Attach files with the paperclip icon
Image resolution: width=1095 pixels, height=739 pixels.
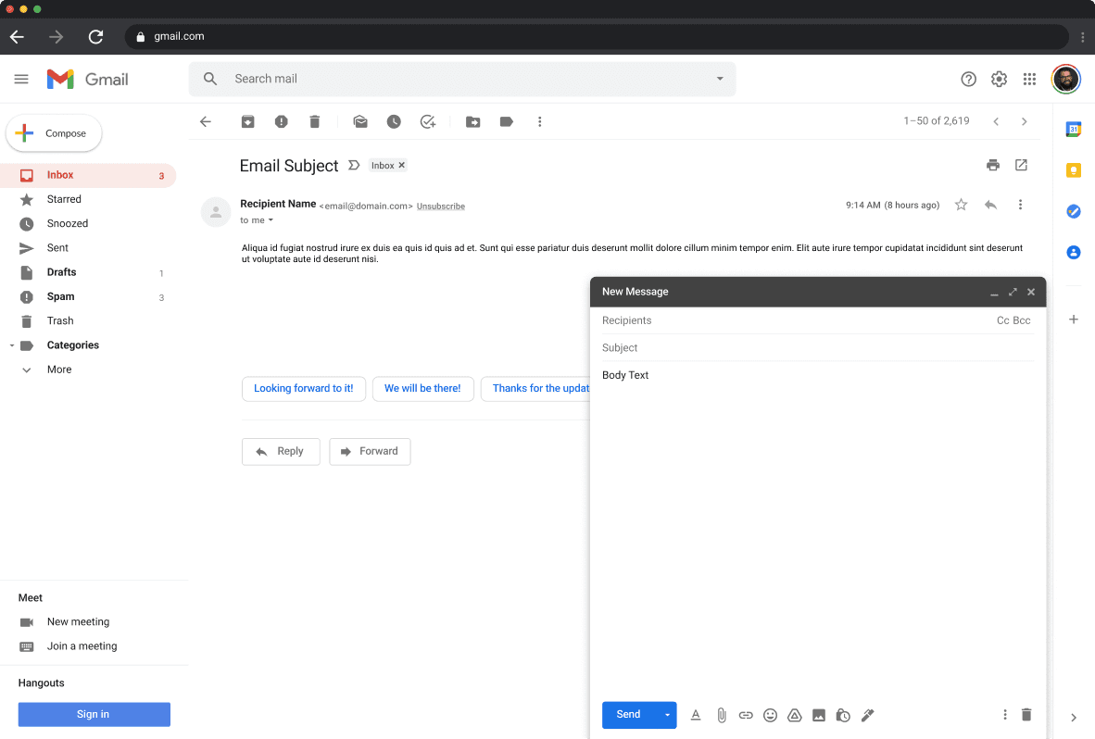[722, 715]
